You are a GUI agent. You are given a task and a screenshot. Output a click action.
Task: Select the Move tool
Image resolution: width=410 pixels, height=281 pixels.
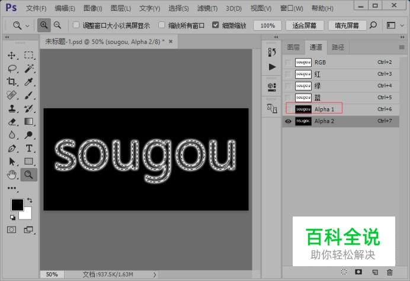coord(11,56)
